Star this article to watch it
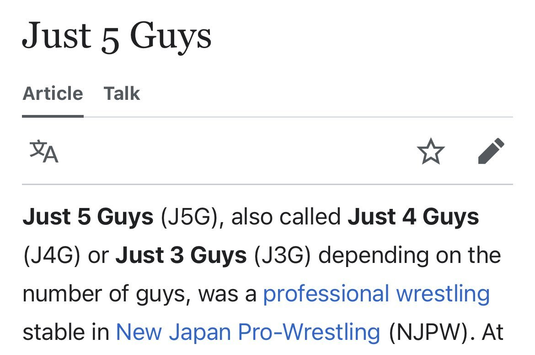The image size is (535, 355). 431,152
